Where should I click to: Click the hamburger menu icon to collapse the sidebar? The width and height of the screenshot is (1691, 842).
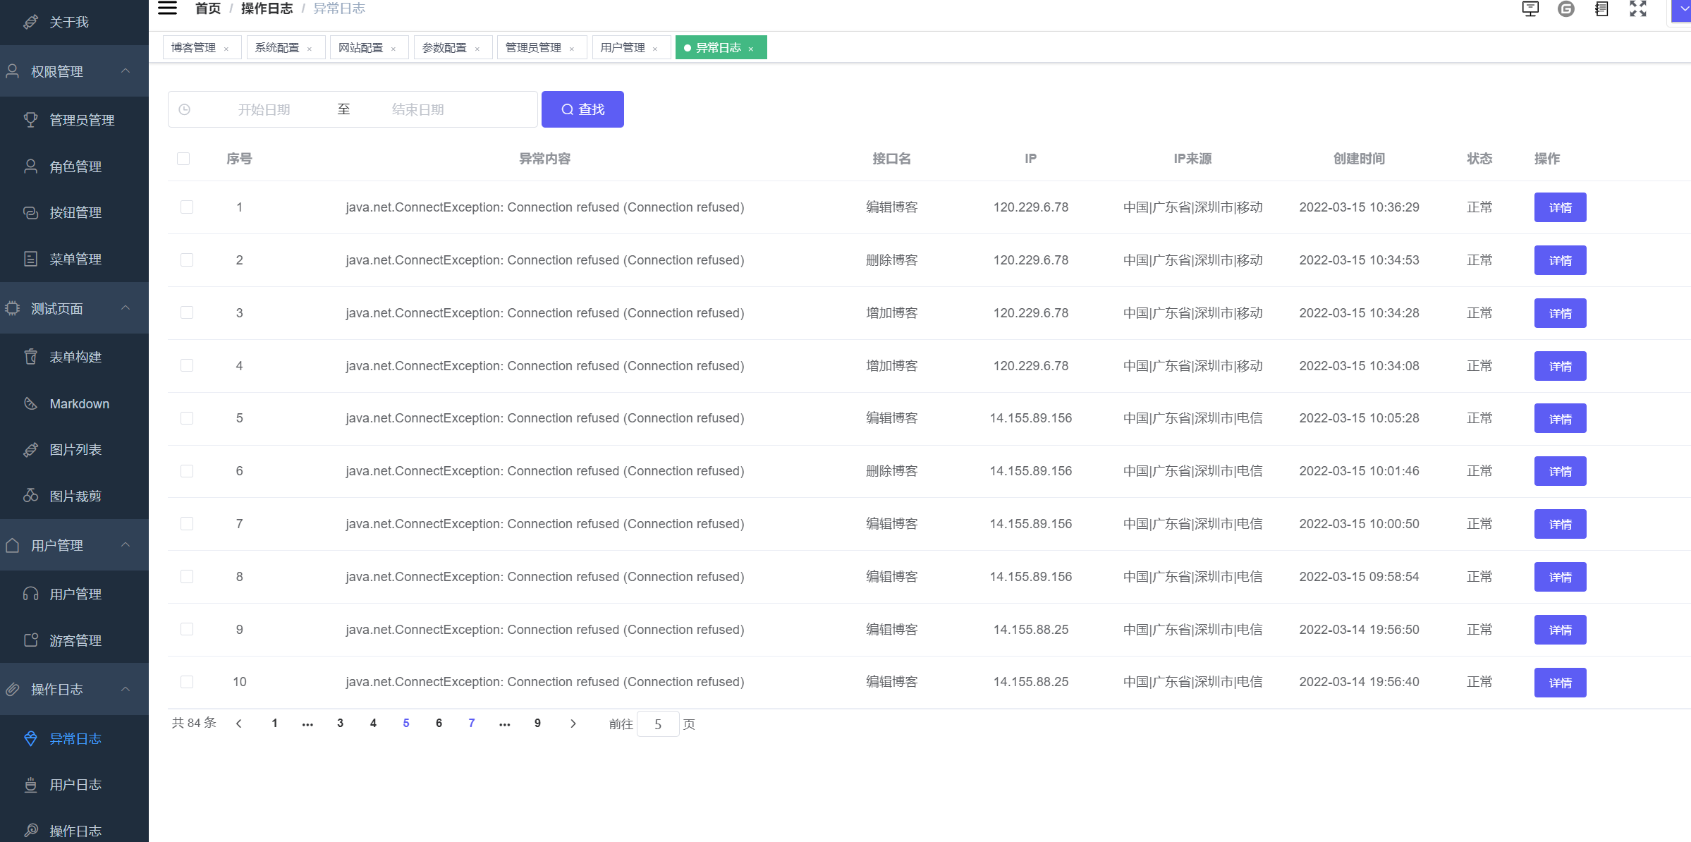coord(167,8)
